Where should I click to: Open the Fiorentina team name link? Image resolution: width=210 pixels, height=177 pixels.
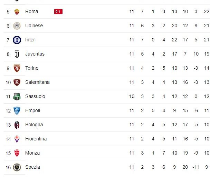(36, 139)
